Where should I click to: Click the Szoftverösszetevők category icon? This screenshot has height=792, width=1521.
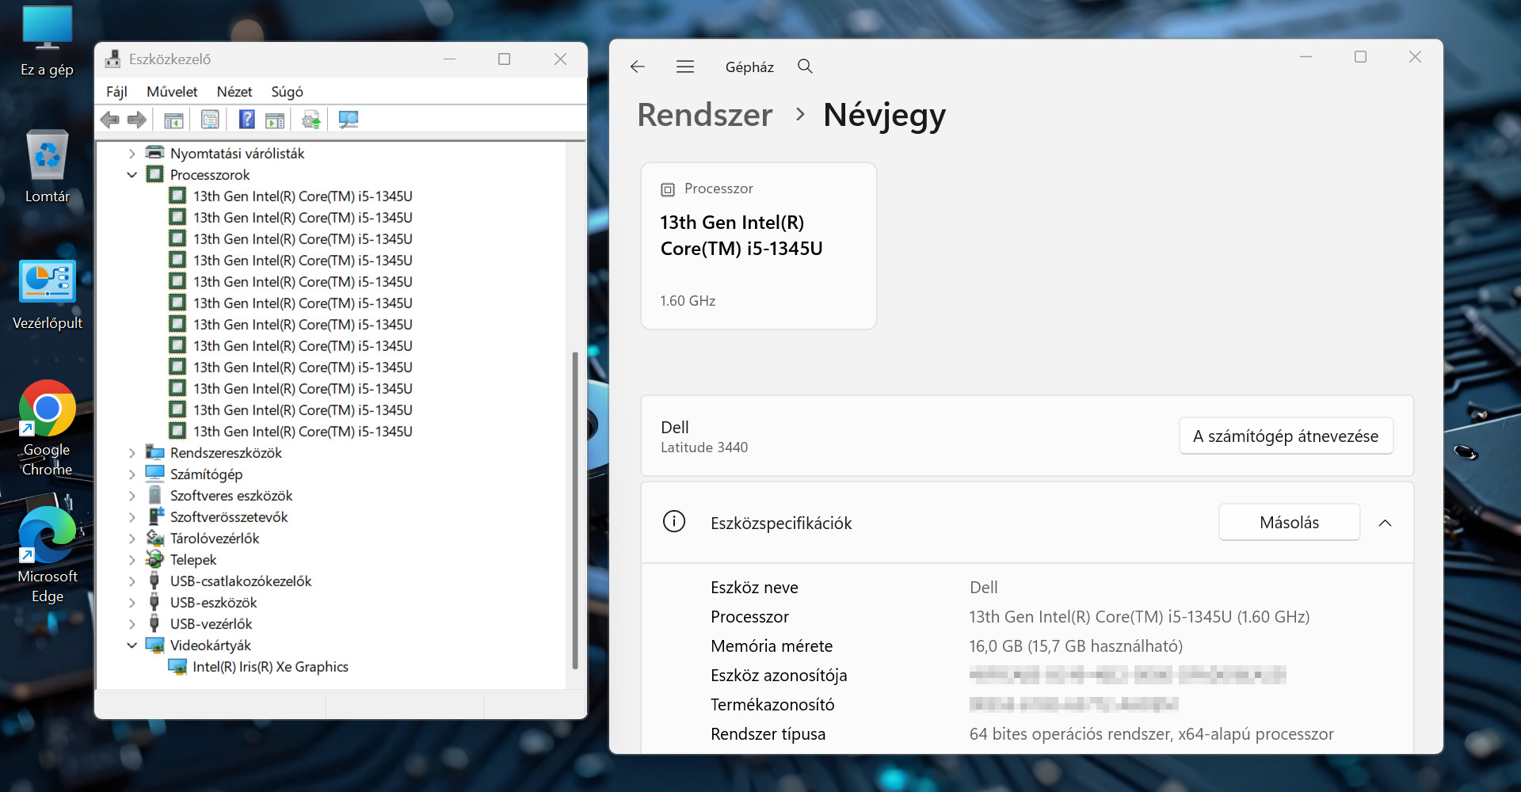point(155,517)
